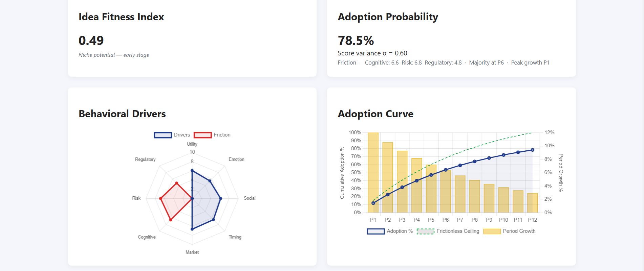Hide the Frictionless Ceiling dataset legend

click(x=448, y=231)
